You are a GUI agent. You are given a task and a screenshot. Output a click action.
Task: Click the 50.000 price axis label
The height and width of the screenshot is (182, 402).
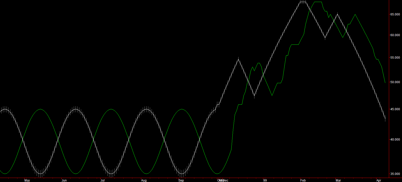[395, 82]
